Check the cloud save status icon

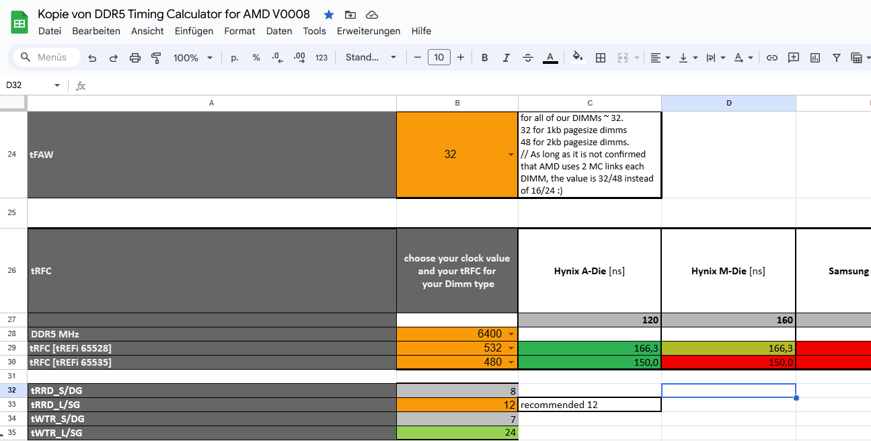coord(372,14)
